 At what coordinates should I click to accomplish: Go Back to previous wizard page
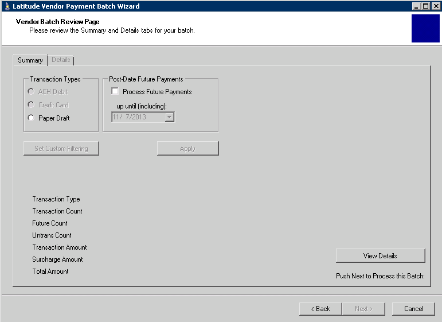(x=320, y=309)
